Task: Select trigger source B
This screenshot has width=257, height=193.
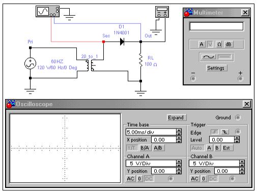Action: pos(217,148)
